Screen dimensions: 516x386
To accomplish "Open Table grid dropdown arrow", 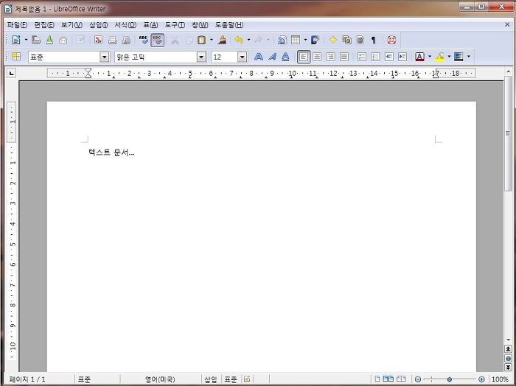I will pyautogui.click(x=305, y=40).
